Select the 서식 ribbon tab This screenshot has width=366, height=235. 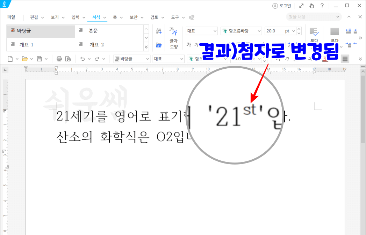pyautogui.click(x=97, y=17)
